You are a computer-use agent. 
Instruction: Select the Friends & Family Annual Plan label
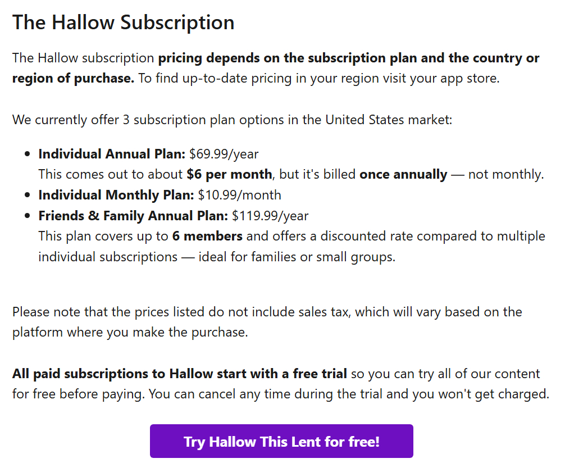click(x=133, y=216)
